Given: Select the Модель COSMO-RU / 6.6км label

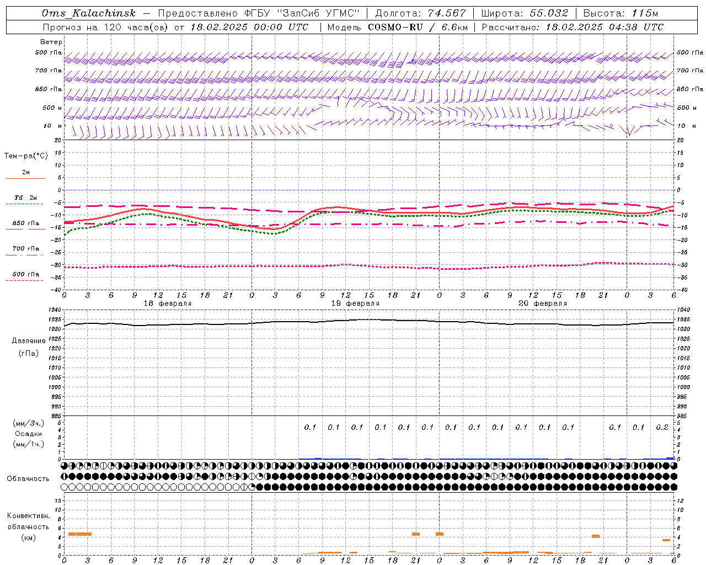Looking at the screenshot, I should pyautogui.click(x=398, y=27).
